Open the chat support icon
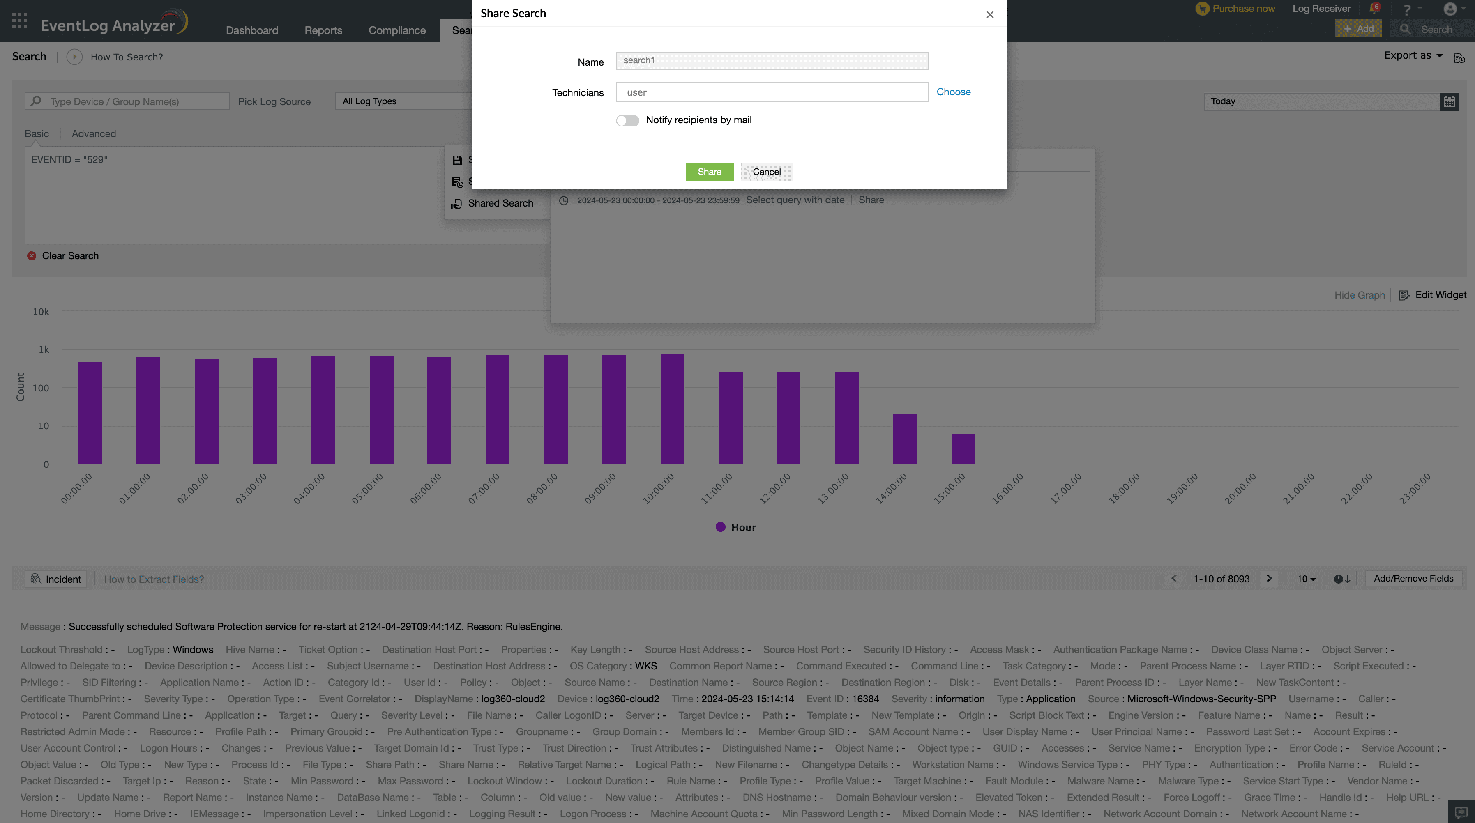Viewport: 1475px width, 823px height. 1461,812
